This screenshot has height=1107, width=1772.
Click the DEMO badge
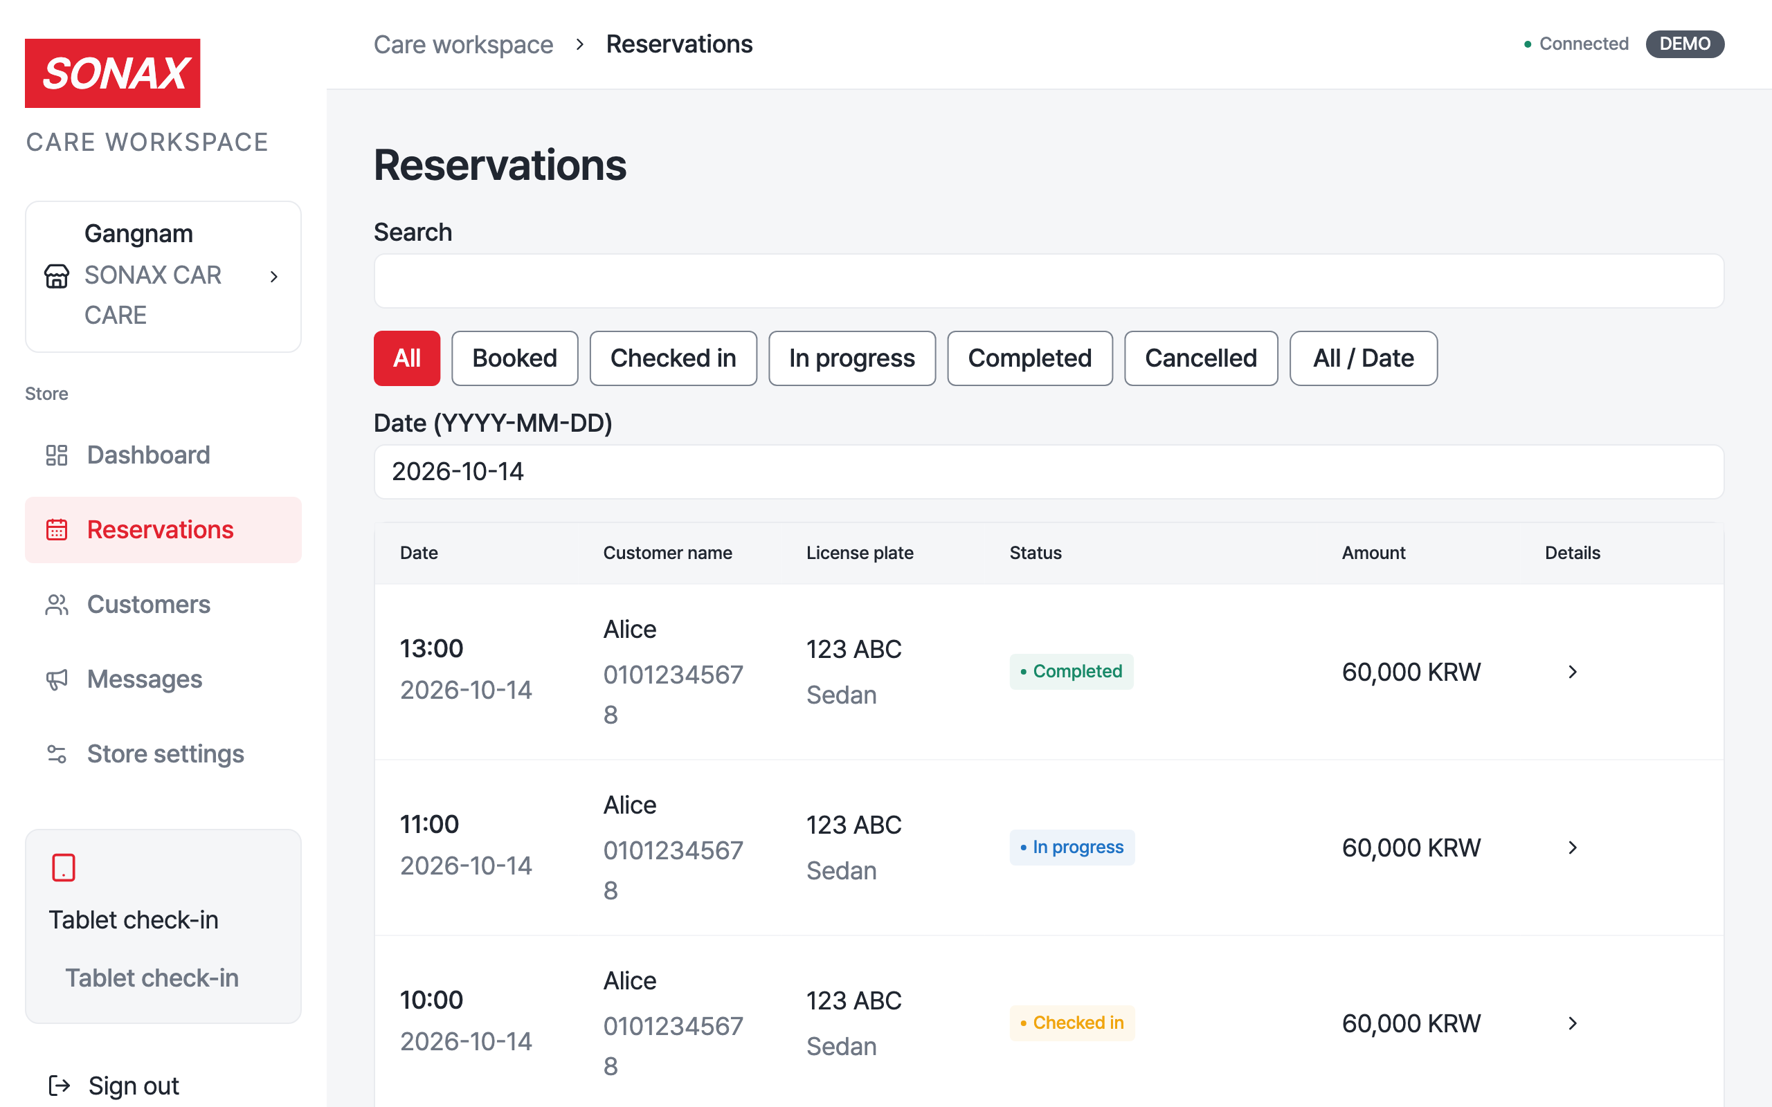point(1685,44)
